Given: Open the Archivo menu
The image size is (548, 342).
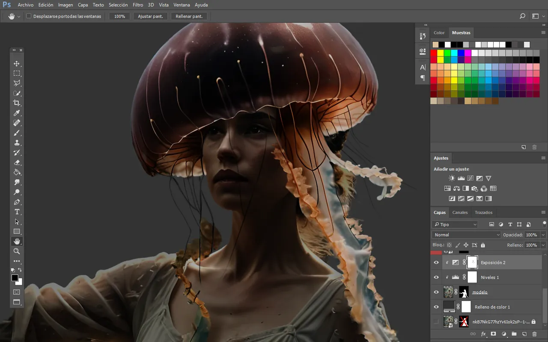Looking at the screenshot, I should 26,5.
